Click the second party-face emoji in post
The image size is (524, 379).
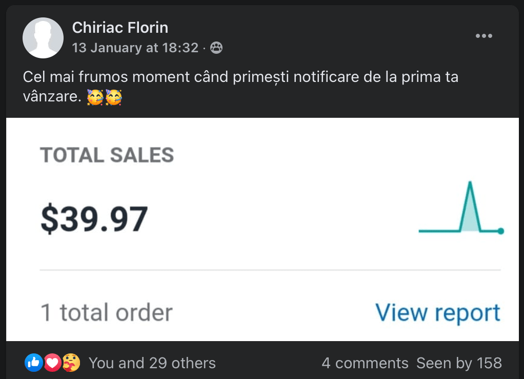coord(113,97)
